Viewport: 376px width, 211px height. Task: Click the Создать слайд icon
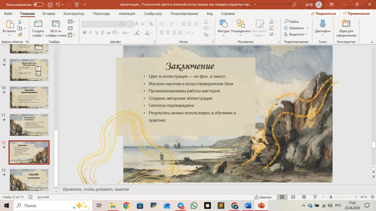point(38,24)
